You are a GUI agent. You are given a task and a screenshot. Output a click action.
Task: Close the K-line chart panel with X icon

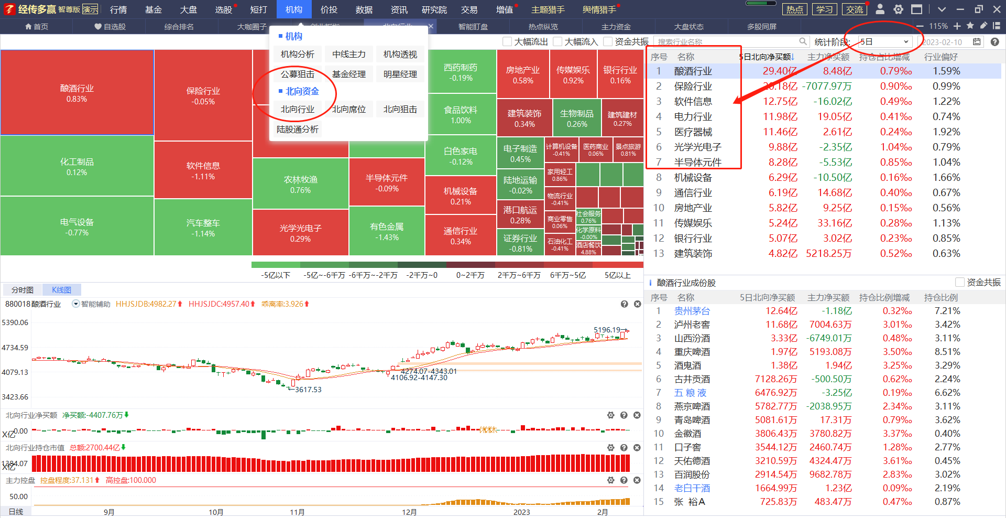(x=637, y=304)
